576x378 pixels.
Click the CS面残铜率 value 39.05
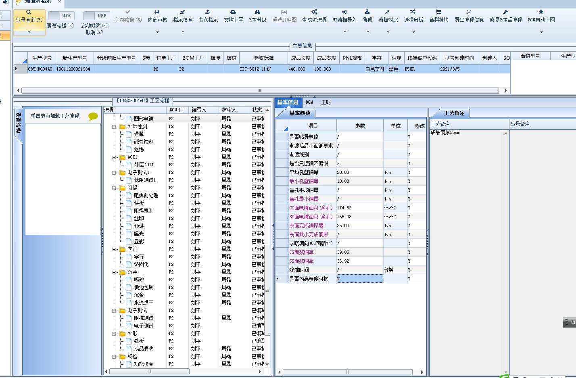pyautogui.click(x=360, y=252)
